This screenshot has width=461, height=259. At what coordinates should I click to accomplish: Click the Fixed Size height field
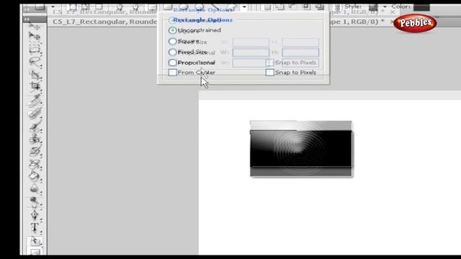[x=300, y=53]
